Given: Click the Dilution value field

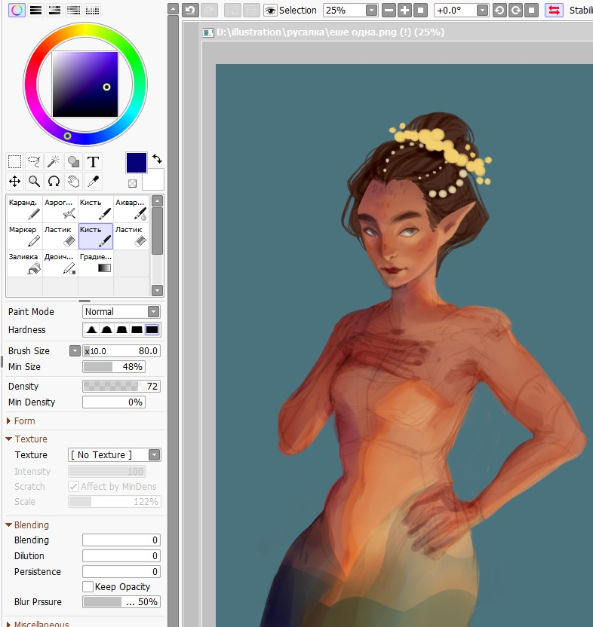Looking at the screenshot, I should [121, 556].
